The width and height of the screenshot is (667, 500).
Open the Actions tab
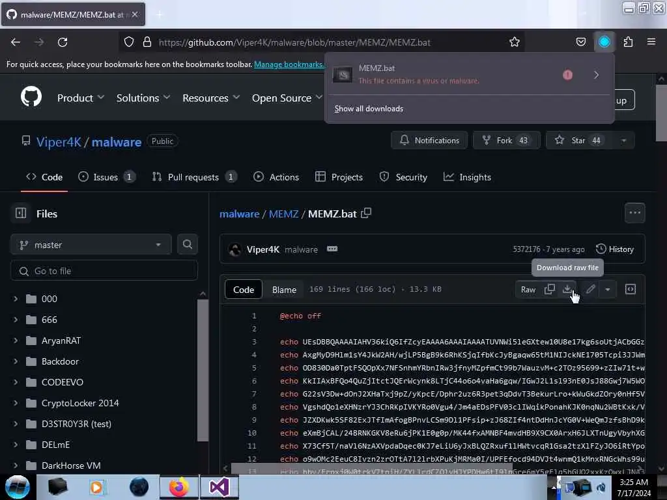tap(276, 177)
